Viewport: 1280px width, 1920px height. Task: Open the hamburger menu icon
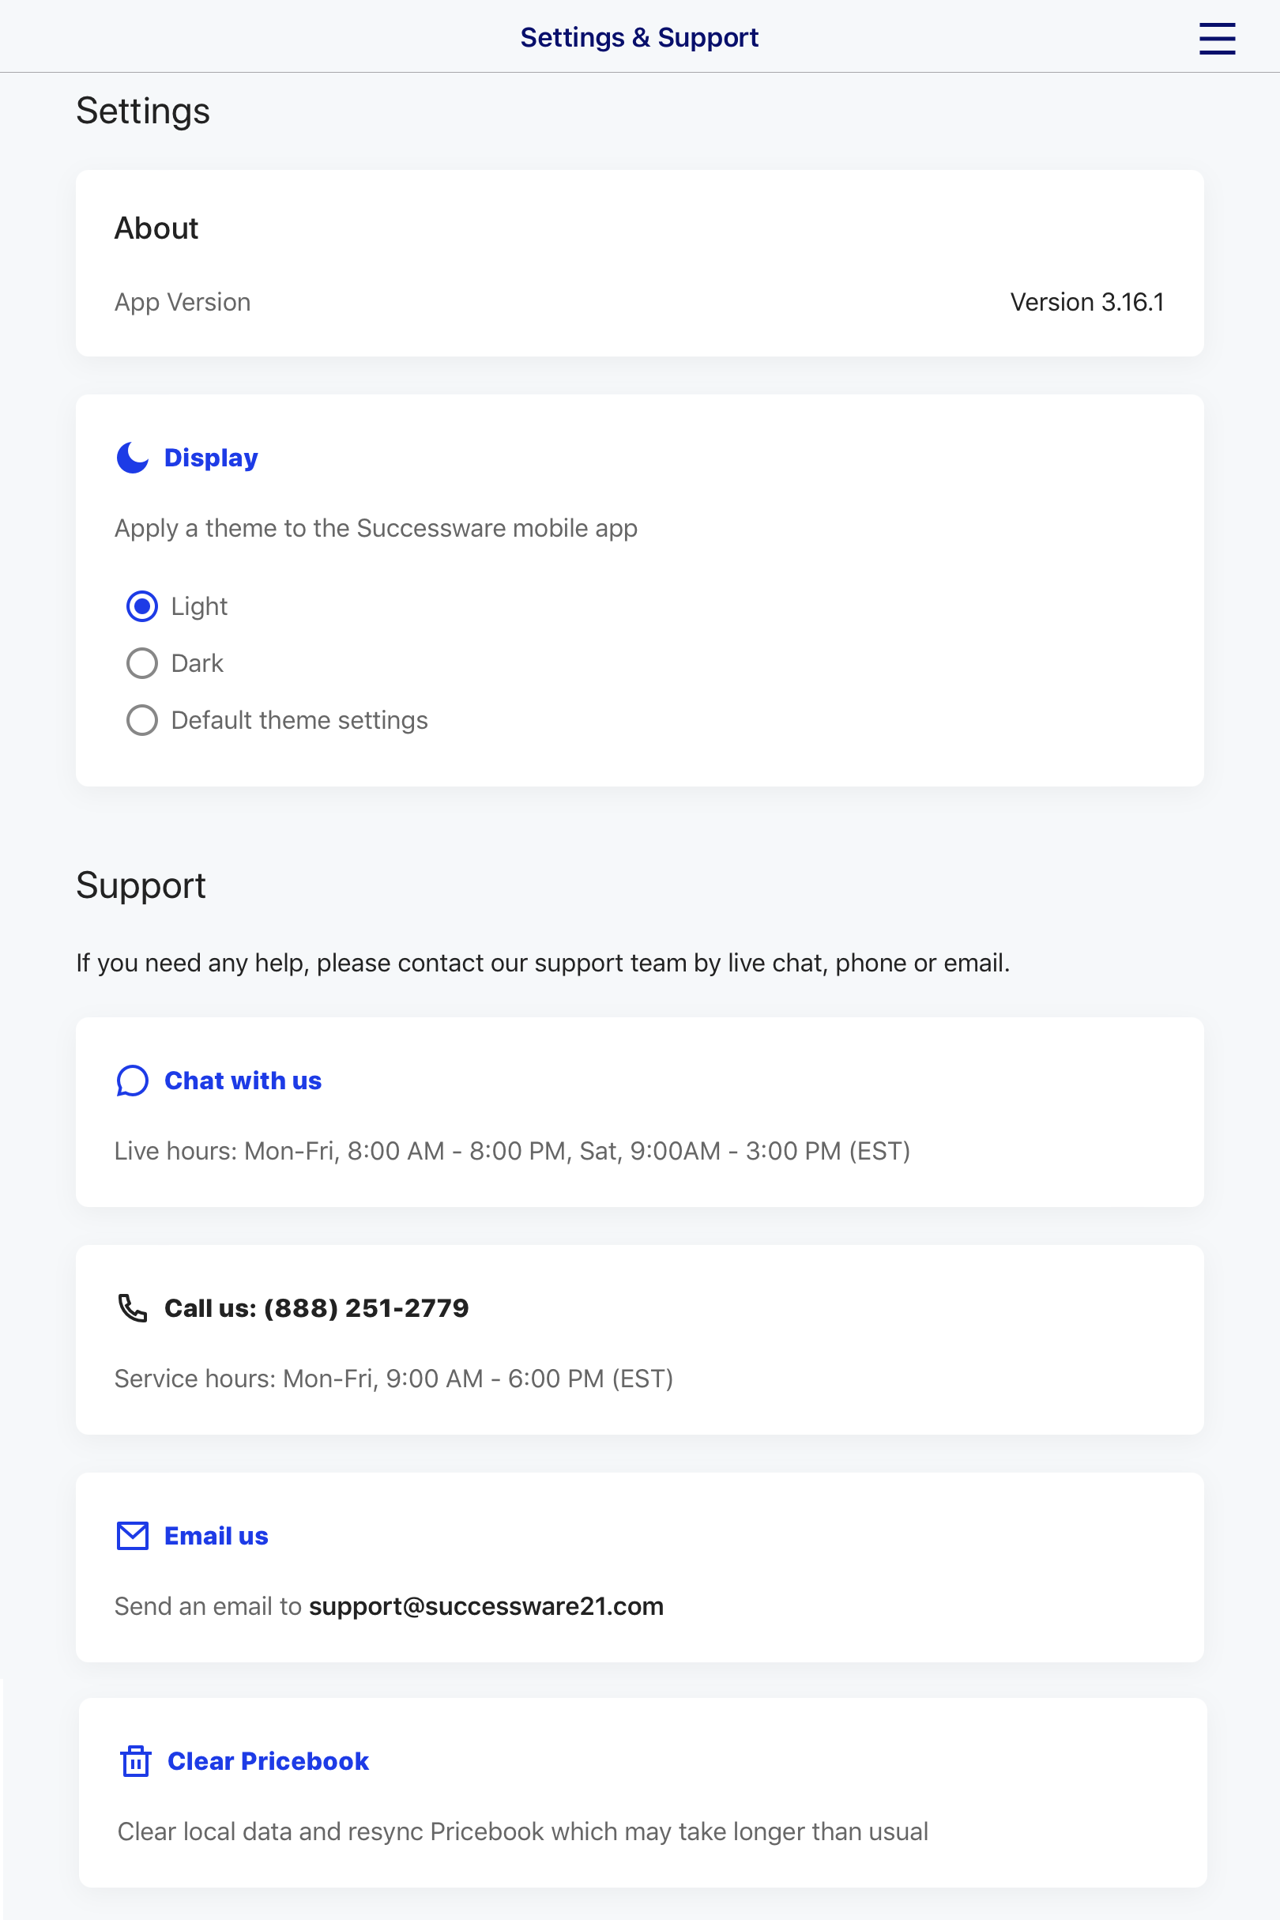pyautogui.click(x=1216, y=38)
